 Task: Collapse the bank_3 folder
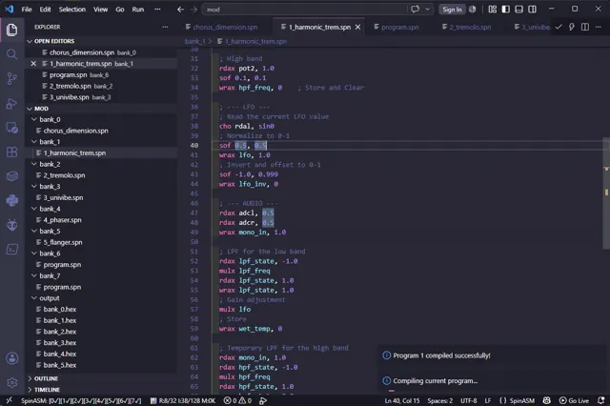[34, 186]
